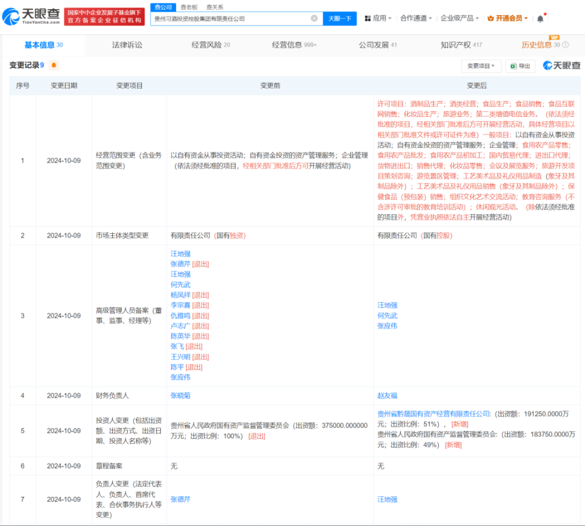
Task: Click the 序号 column header
Action: click(x=23, y=86)
